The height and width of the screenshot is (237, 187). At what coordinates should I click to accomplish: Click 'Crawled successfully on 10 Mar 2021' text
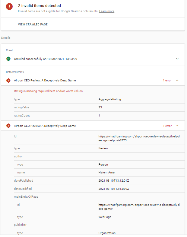46,59
